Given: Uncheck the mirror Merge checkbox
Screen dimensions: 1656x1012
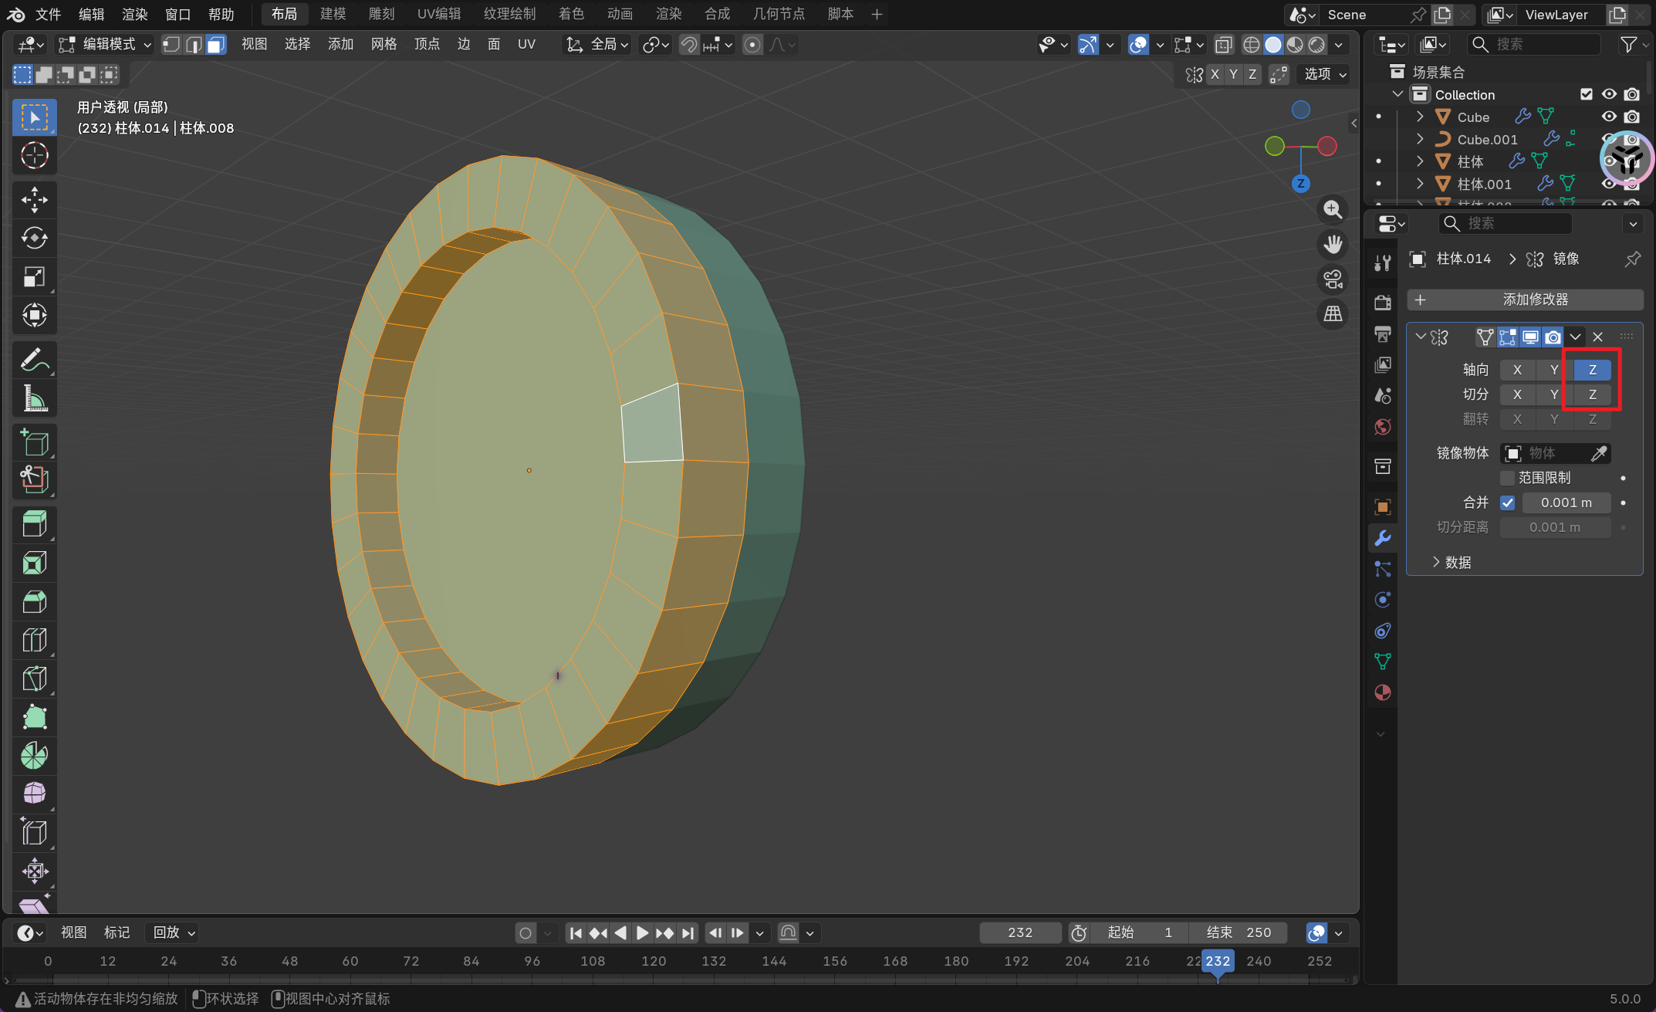Looking at the screenshot, I should tap(1507, 503).
